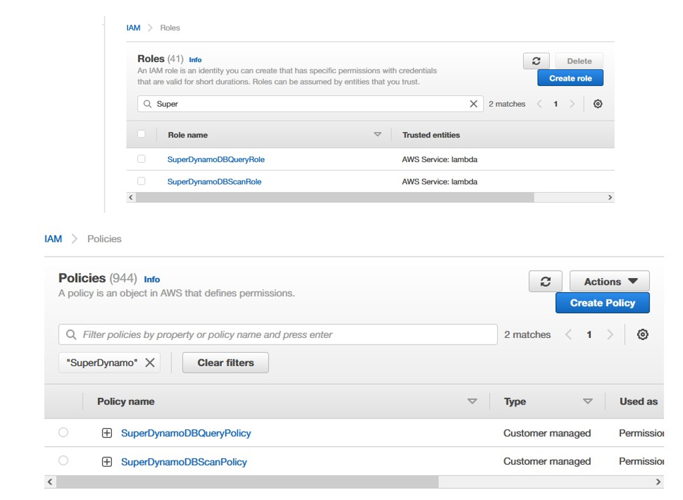Sort policies by Policy name arrow
Screen dimensions: 683x500
tap(472, 401)
